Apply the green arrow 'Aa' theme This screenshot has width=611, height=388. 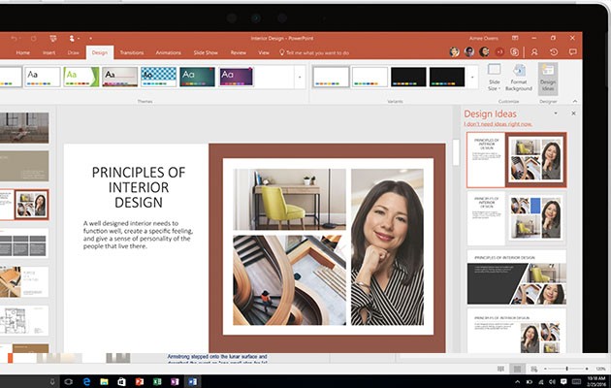tap(81, 77)
